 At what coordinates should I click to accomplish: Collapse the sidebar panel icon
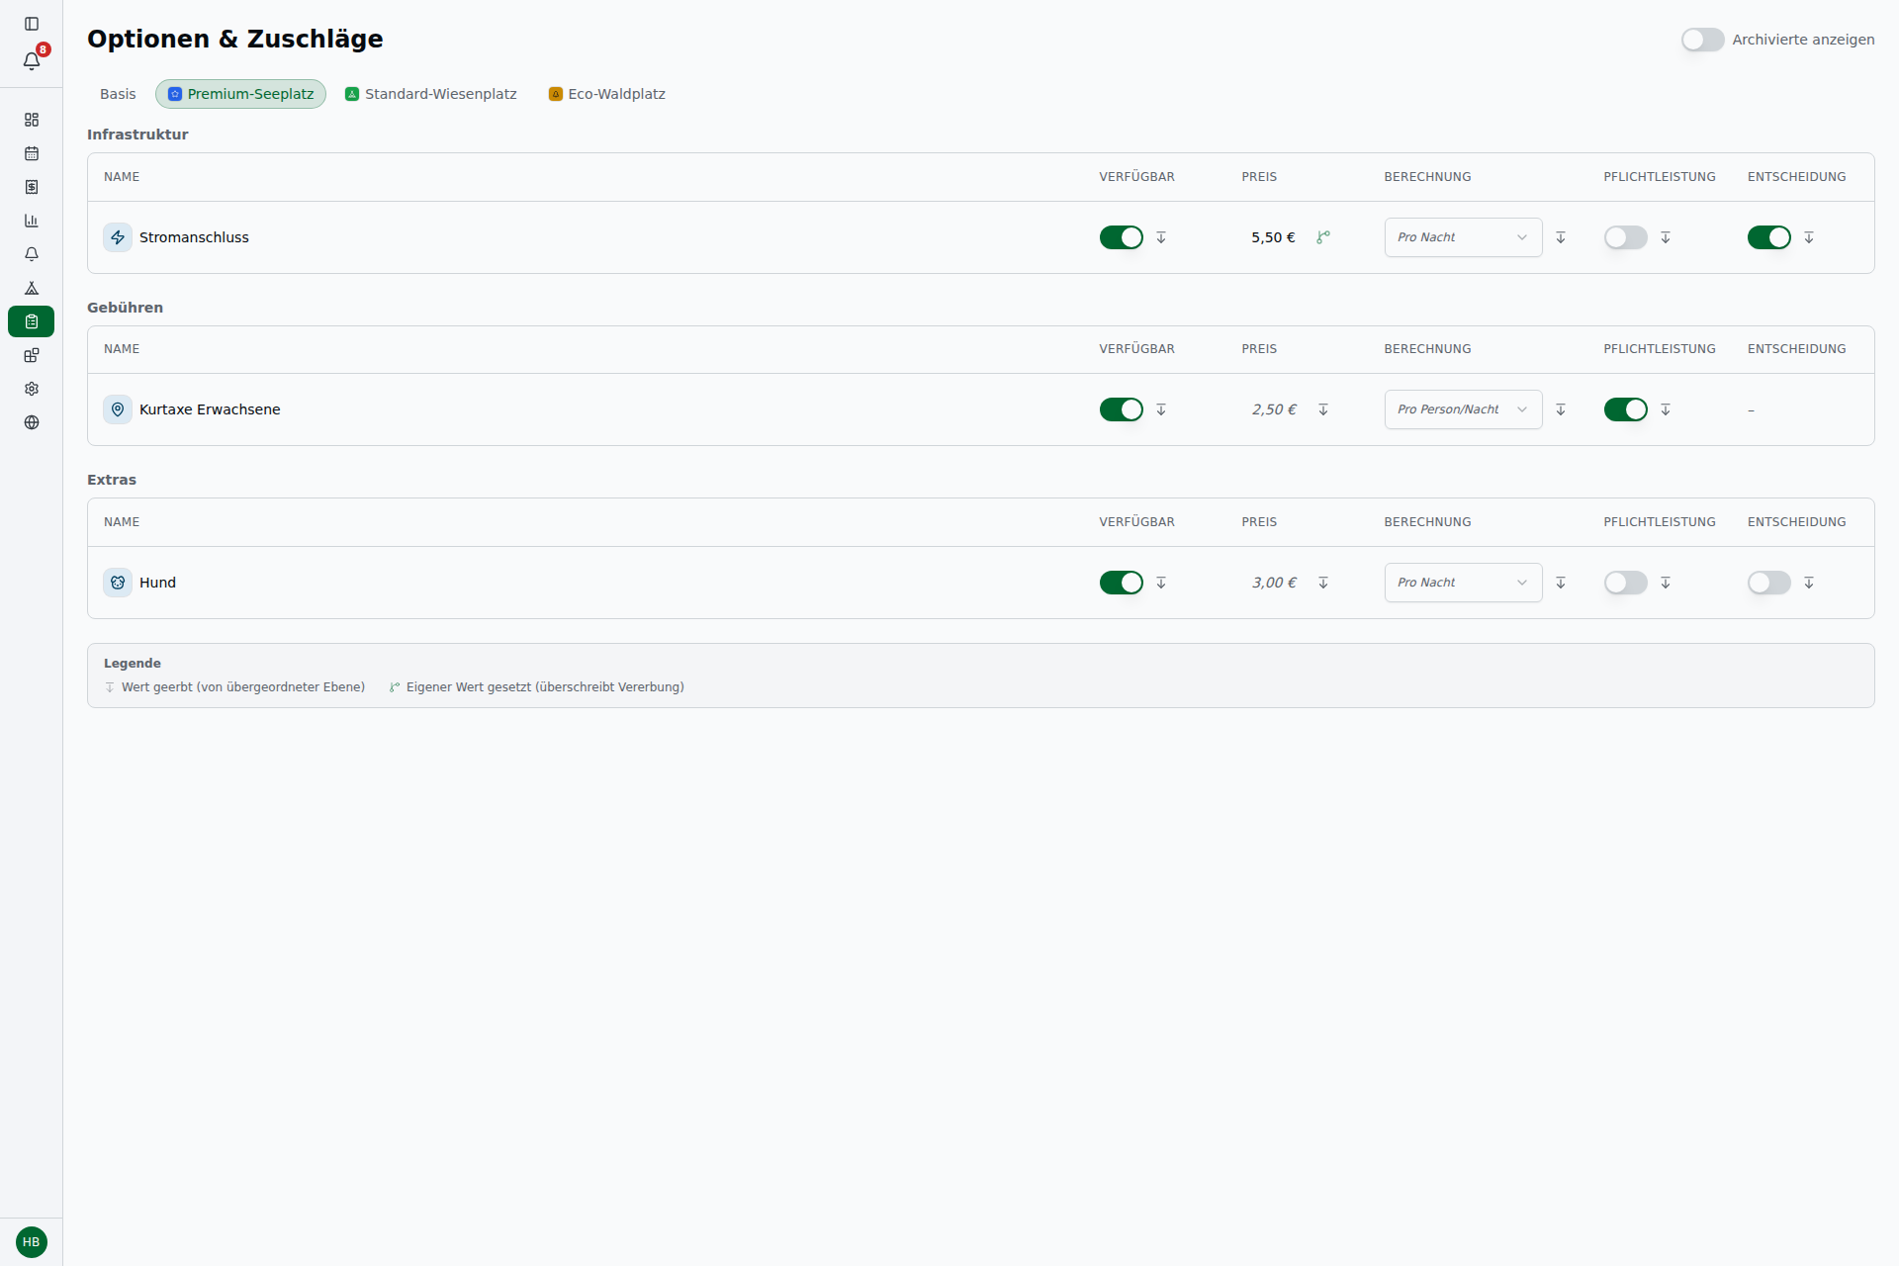pyautogui.click(x=32, y=24)
